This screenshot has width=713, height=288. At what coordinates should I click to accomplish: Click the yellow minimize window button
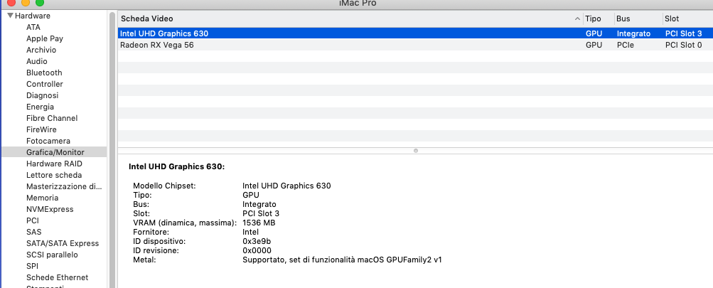pyautogui.click(x=26, y=2)
